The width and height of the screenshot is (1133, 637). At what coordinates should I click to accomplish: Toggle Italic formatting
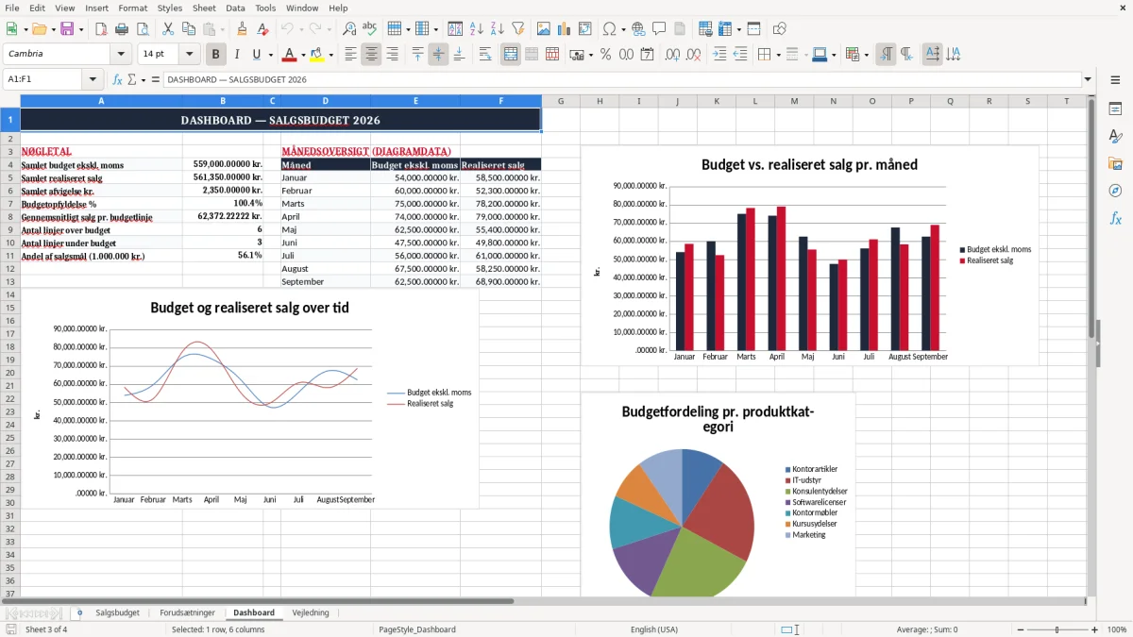coord(237,55)
